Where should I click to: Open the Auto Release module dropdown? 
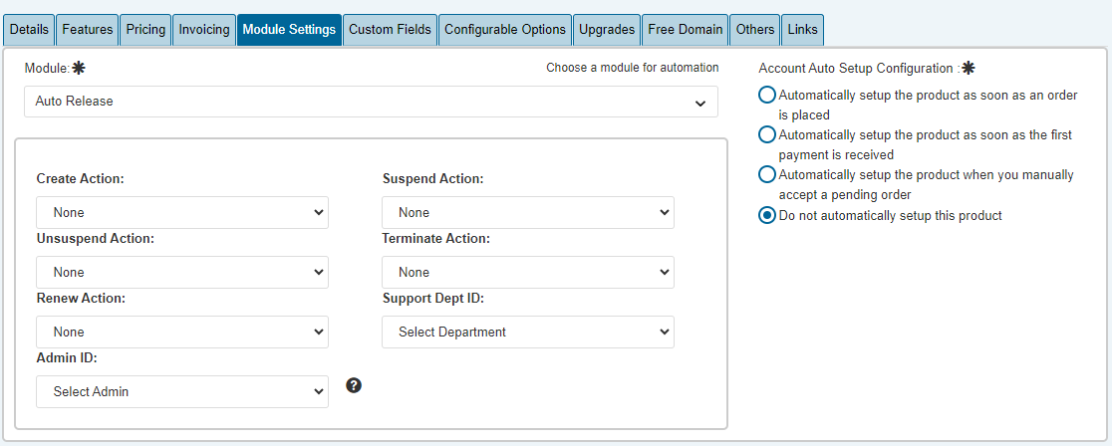coord(371,102)
